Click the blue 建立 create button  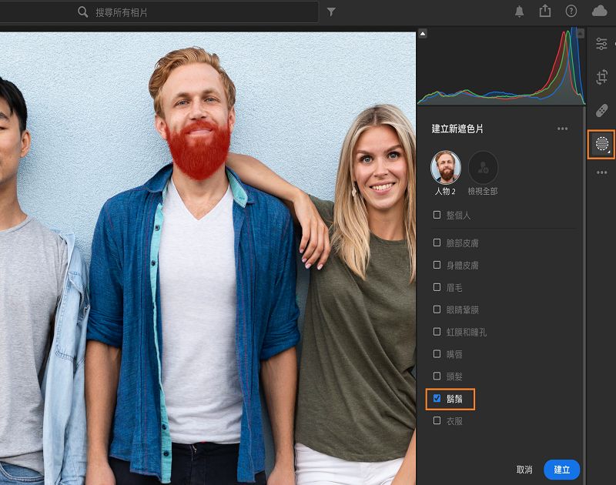562,470
